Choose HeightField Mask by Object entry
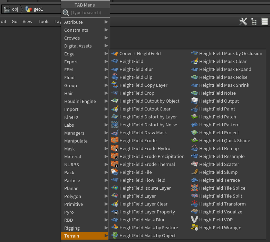The image size is (270, 242). [144, 235]
